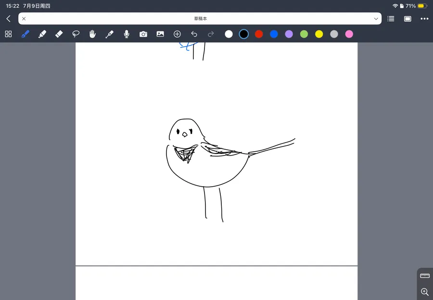Screen dimensions: 433x300
Task: Start audio recording with microphone icon
Action: 127,34
